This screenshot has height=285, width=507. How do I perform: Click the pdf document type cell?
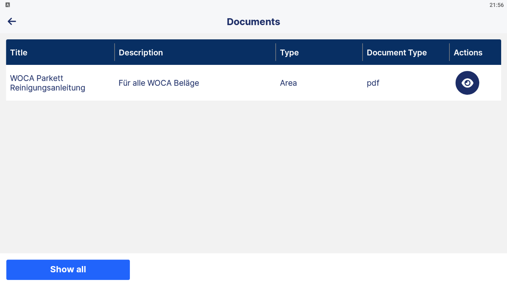pyautogui.click(x=373, y=83)
